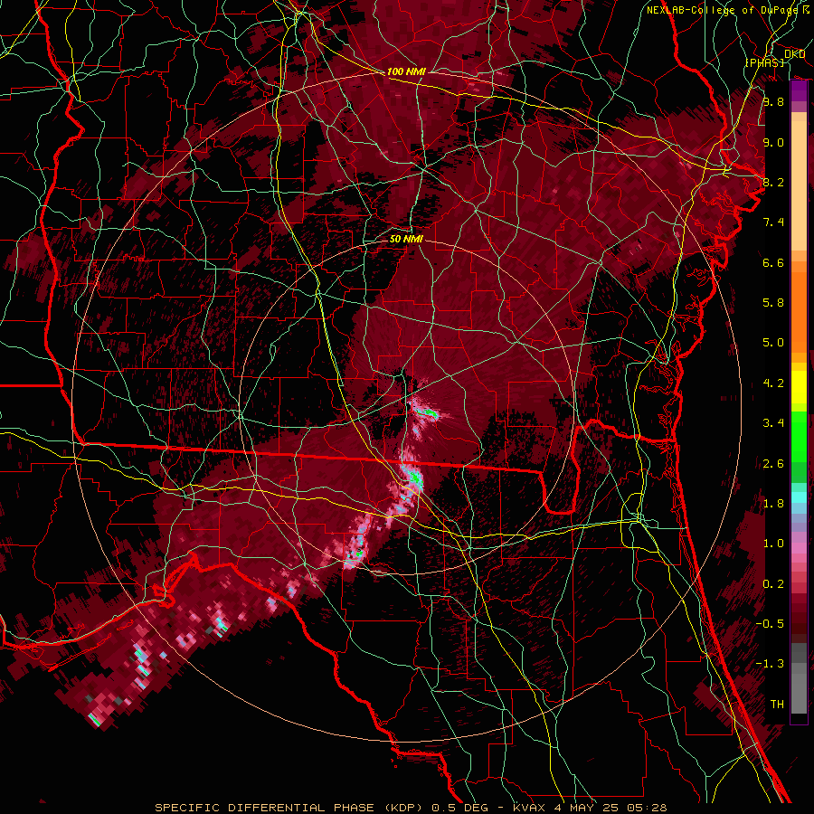
Task: Click the 0.2 value on the color scale
Action: [773, 584]
